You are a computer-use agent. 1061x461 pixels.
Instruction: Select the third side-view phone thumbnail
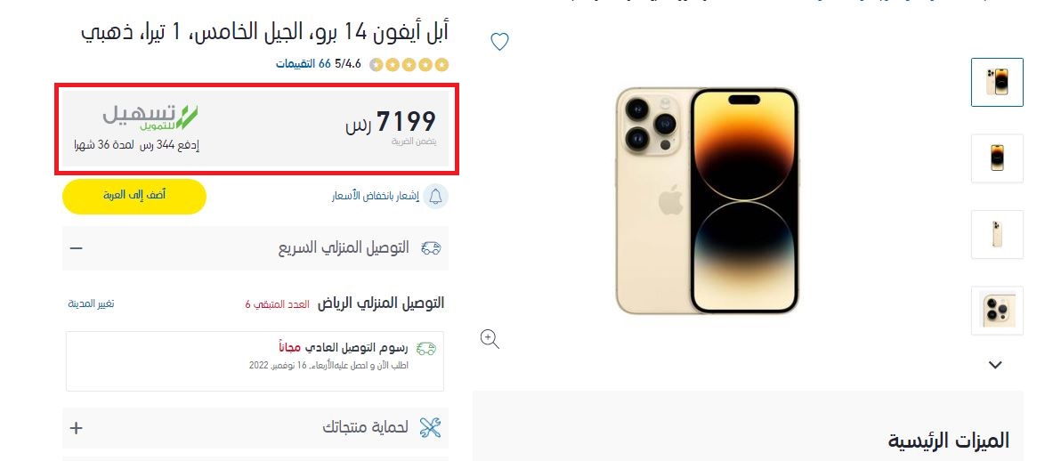click(x=997, y=234)
